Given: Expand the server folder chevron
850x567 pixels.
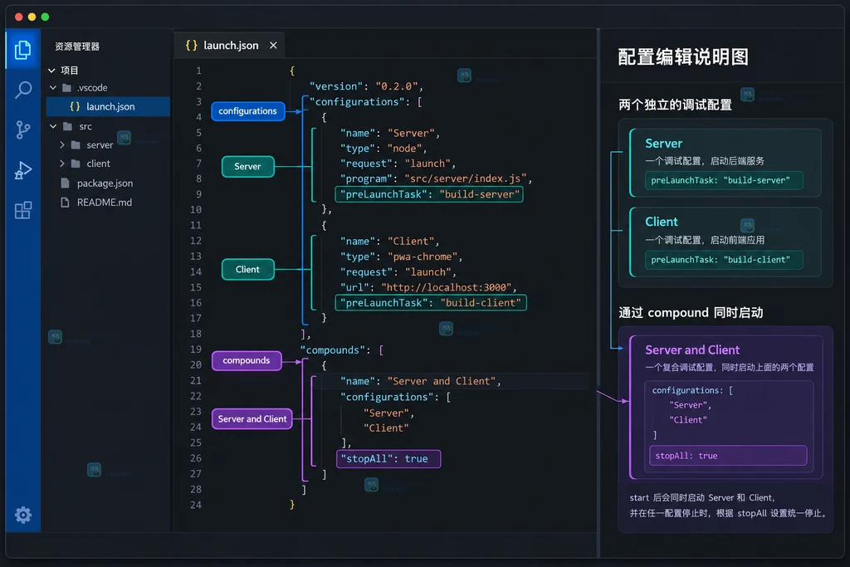Looking at the screenshot, I should click(x=61, y=145).
